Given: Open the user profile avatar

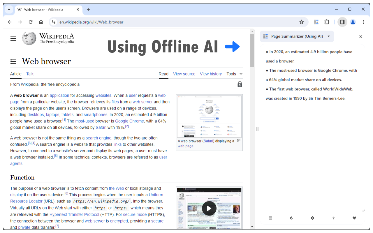Looking at the screenshot, I should pos(353,22).
